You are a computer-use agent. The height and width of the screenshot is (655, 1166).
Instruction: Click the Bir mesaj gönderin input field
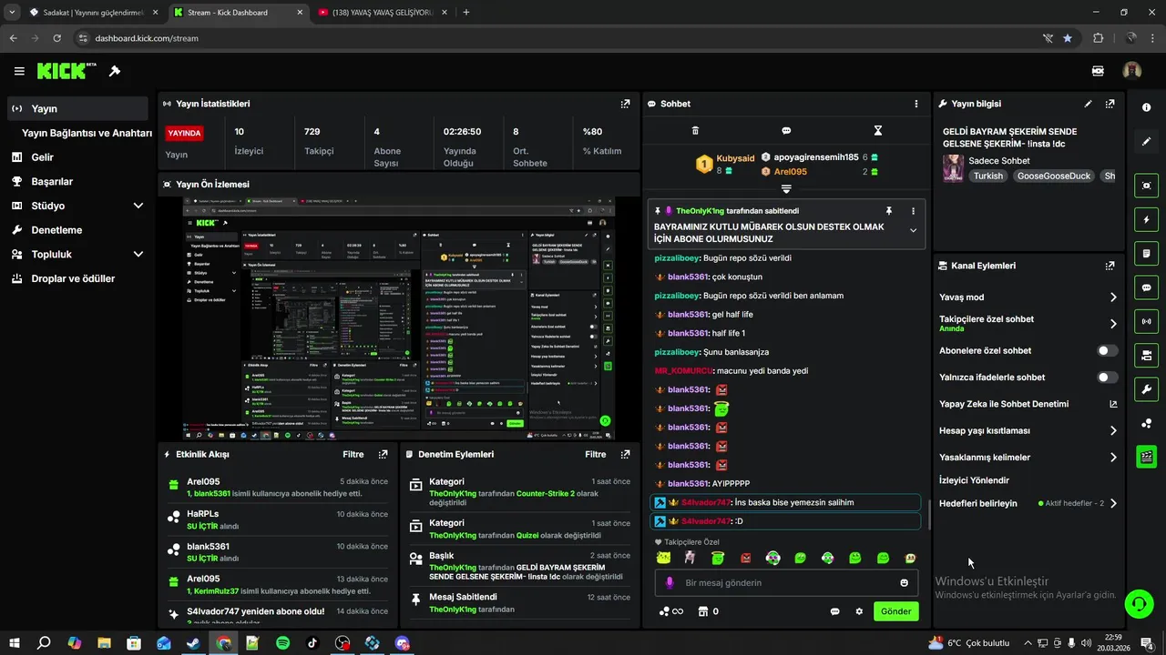pos(786,583)
